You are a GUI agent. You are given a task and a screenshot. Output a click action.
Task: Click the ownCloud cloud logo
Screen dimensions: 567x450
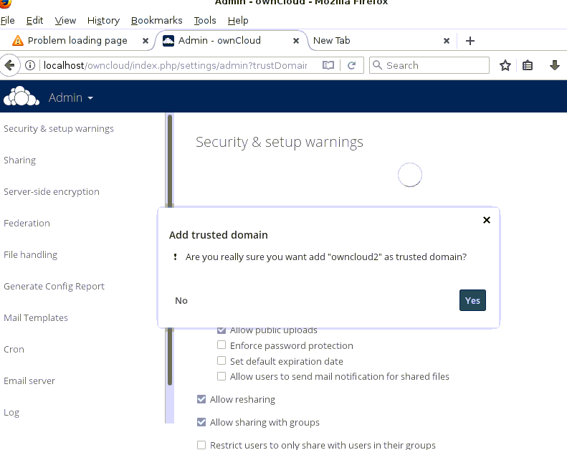click(22, 97)
